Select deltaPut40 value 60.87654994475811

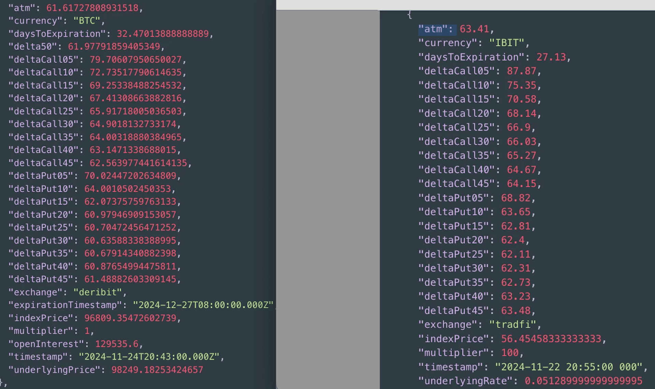pos(130,266)
